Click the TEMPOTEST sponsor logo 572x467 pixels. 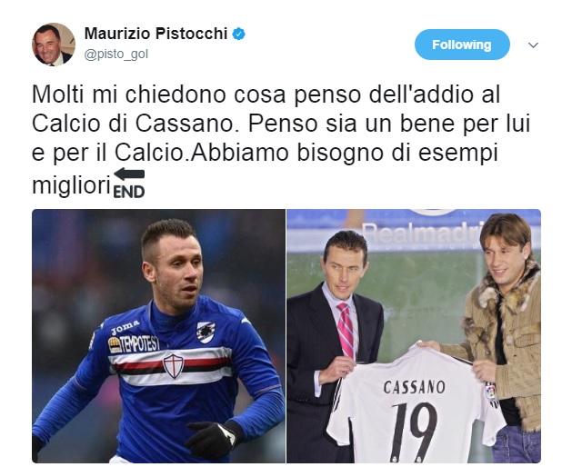coord(134,343)
